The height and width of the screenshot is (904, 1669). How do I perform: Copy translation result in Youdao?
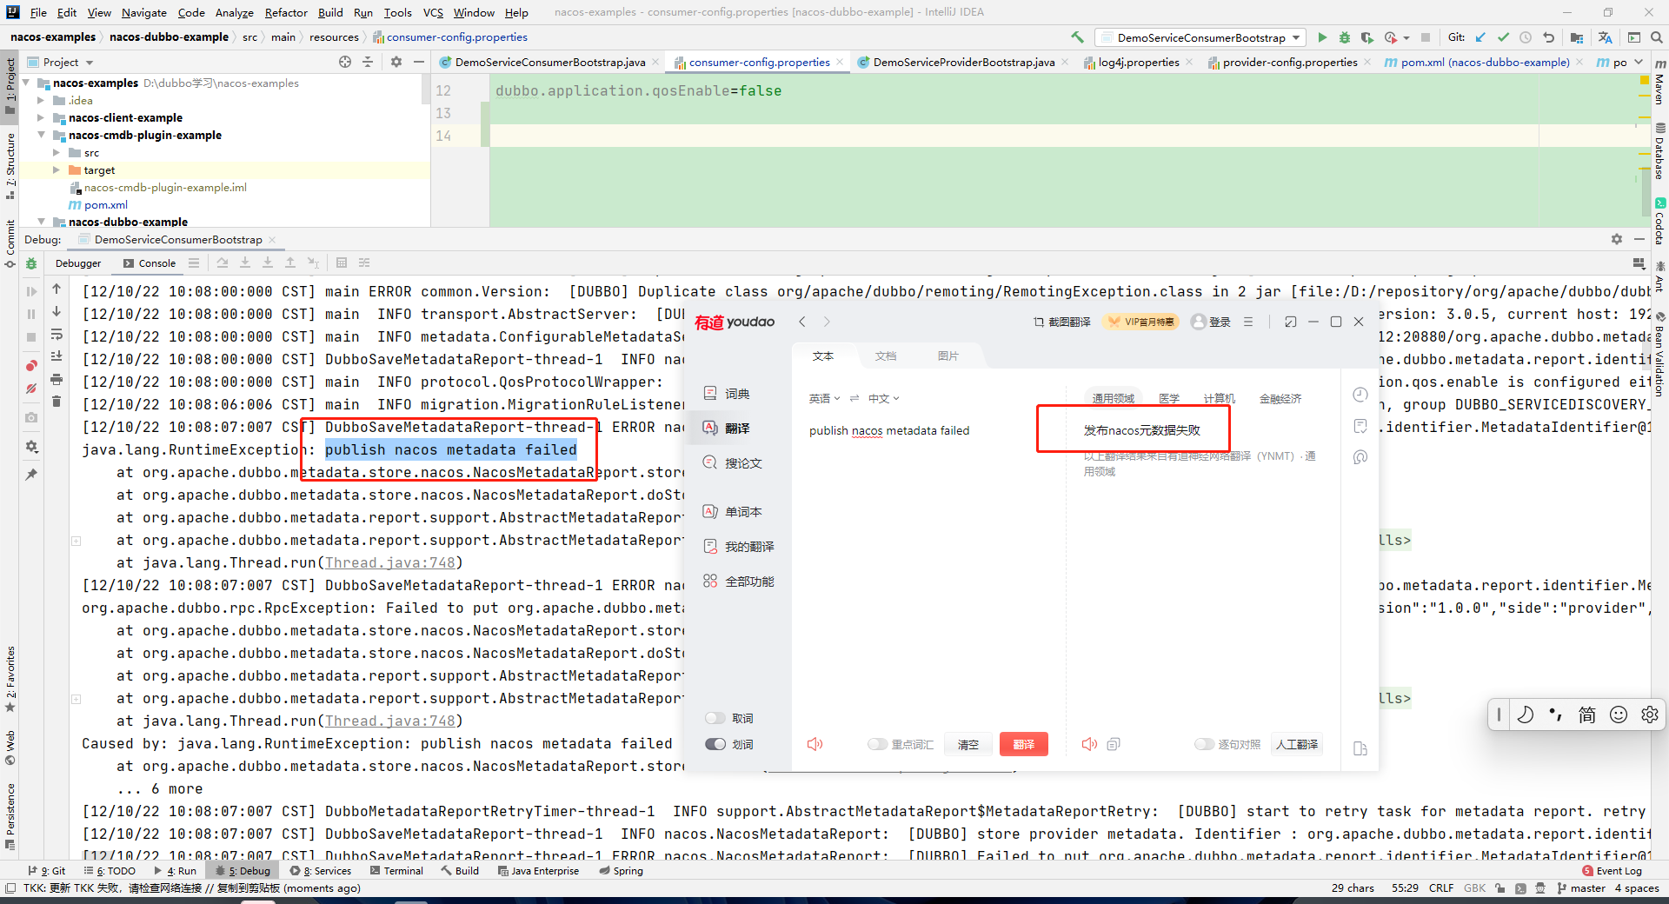pos(1114,744)
